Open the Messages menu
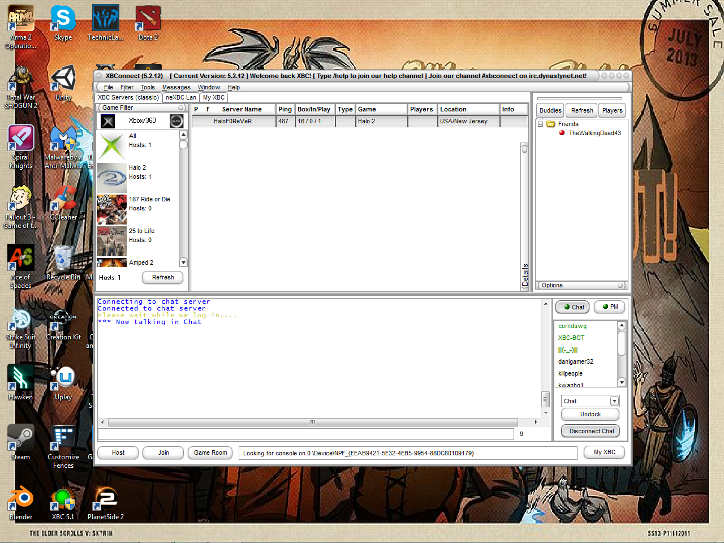 [176, 88]
